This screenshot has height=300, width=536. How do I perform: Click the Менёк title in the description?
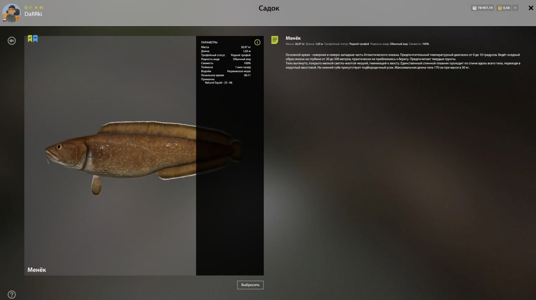293,38
